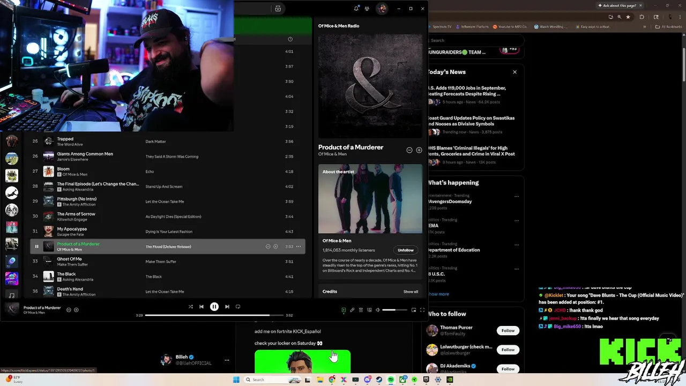Viewport: 686px width, 386px height.
Task: Bookmark page with Chrome star icon
Action: [628, 17]
